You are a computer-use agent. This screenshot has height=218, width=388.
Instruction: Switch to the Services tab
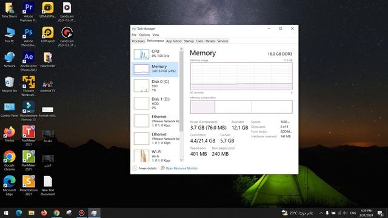tap(222, 41)
